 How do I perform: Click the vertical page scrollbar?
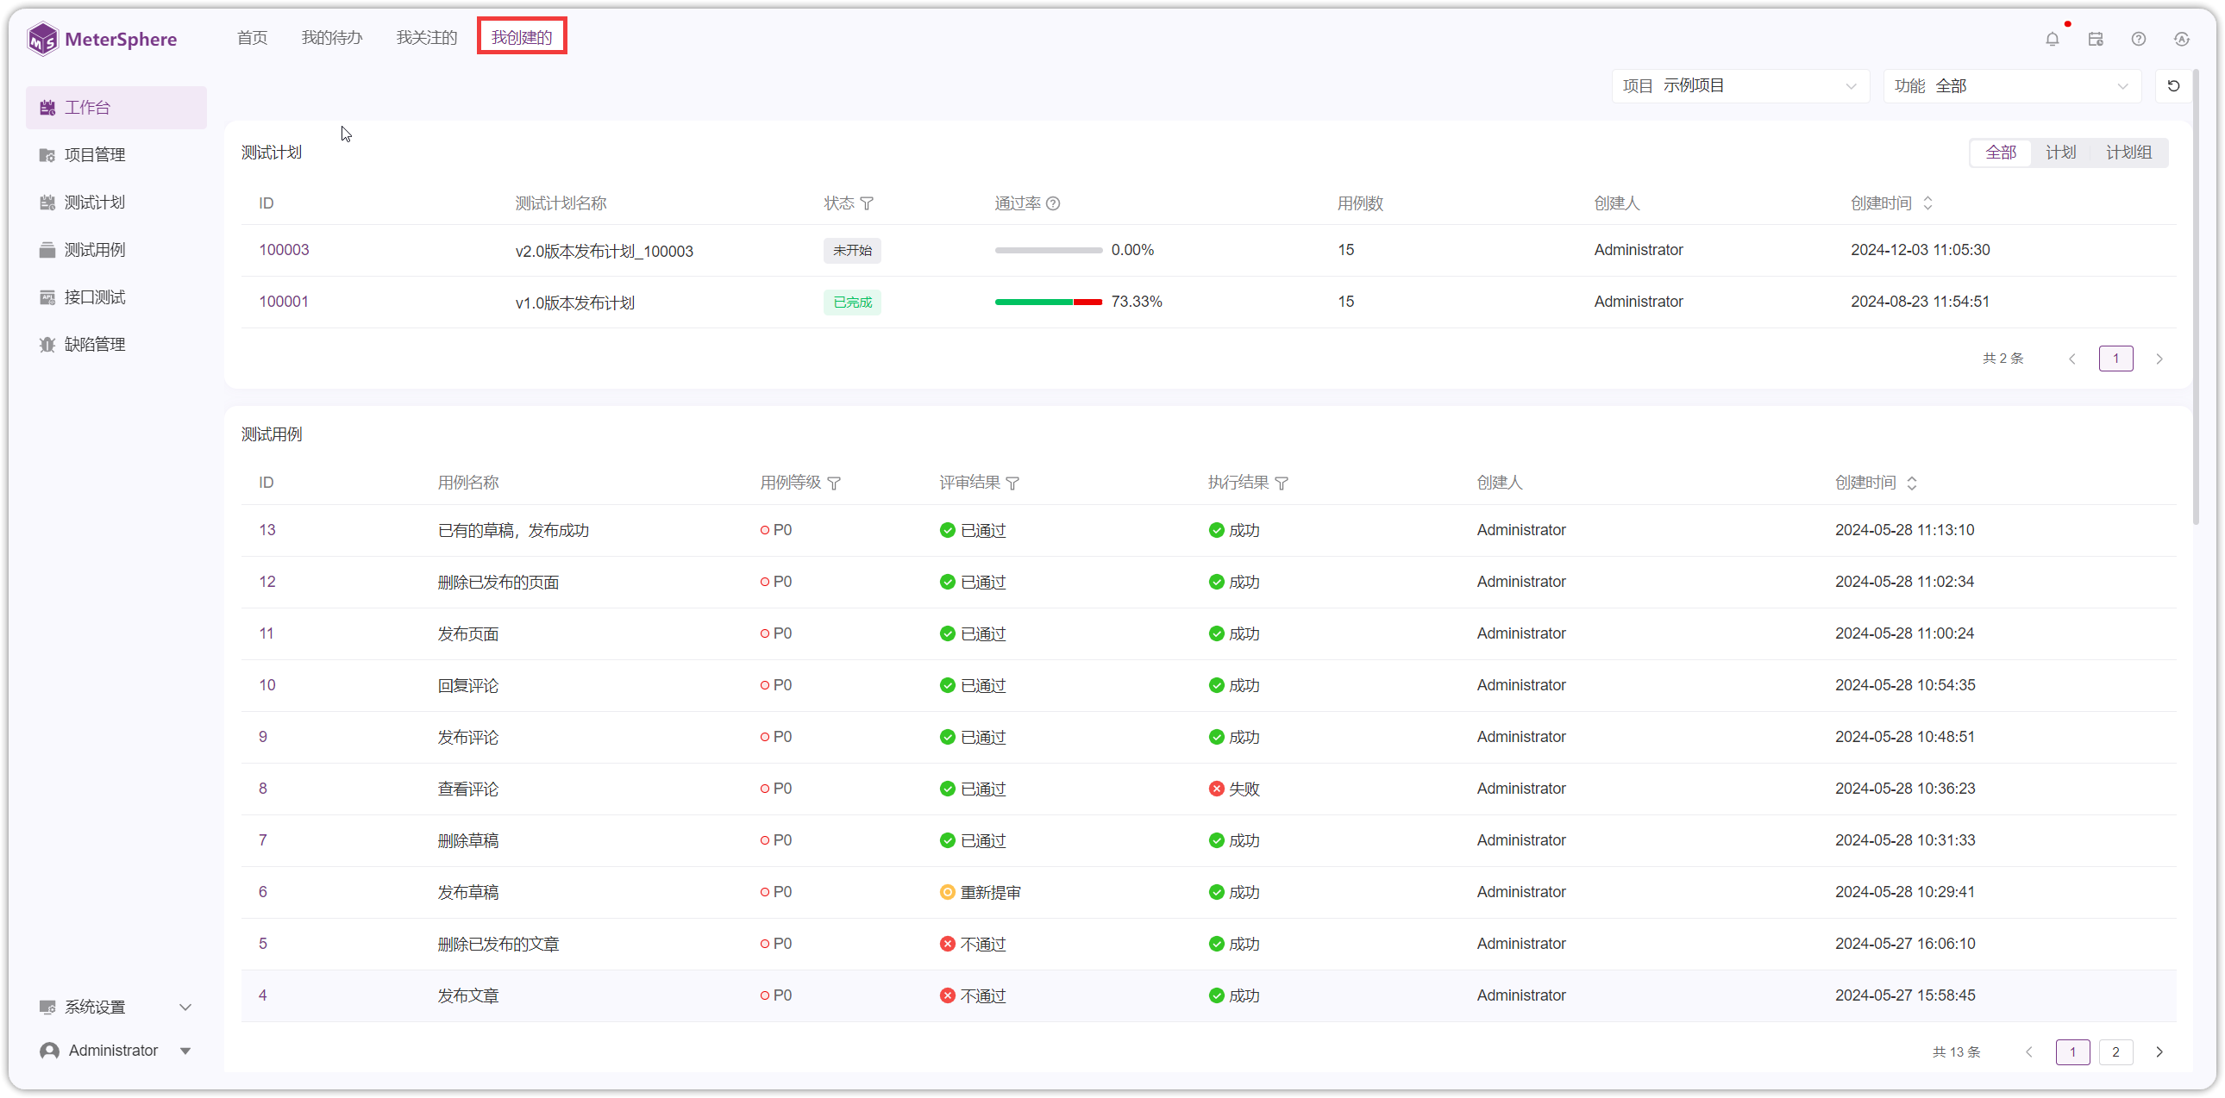pos(2195,298)
